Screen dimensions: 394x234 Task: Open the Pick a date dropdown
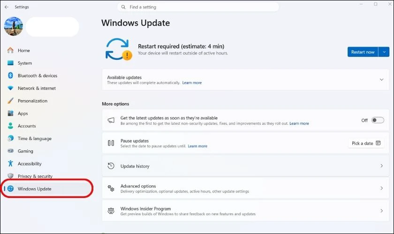point(366,143)
